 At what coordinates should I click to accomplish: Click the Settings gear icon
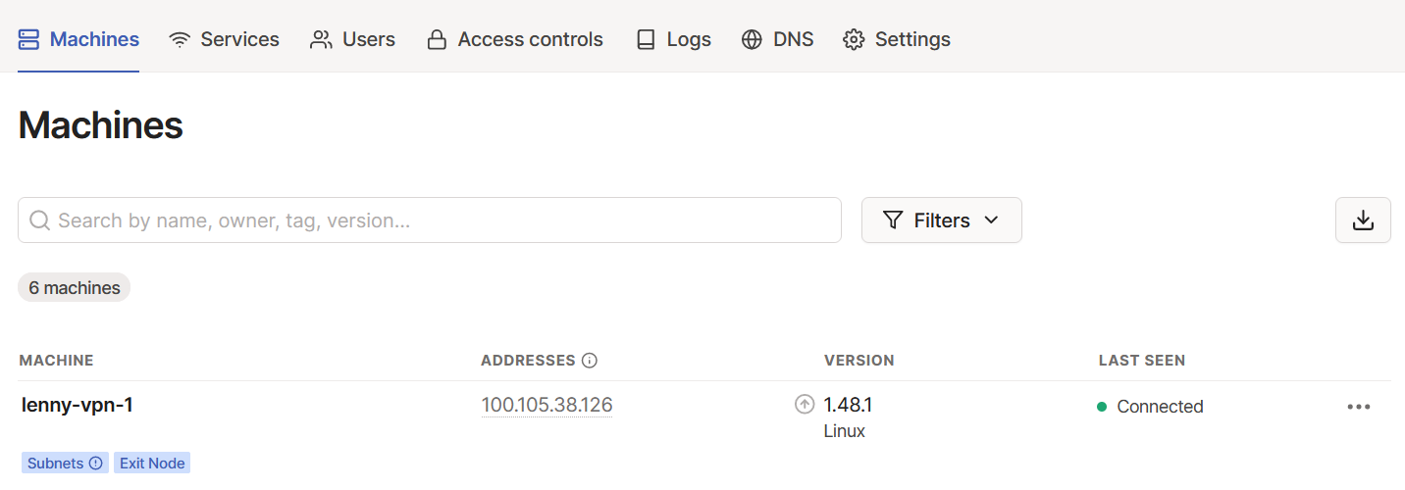854,40
